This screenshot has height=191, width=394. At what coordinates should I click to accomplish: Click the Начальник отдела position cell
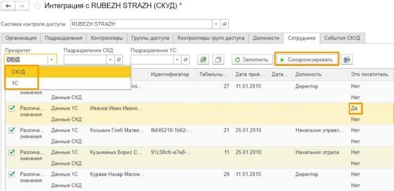(319, 152)
